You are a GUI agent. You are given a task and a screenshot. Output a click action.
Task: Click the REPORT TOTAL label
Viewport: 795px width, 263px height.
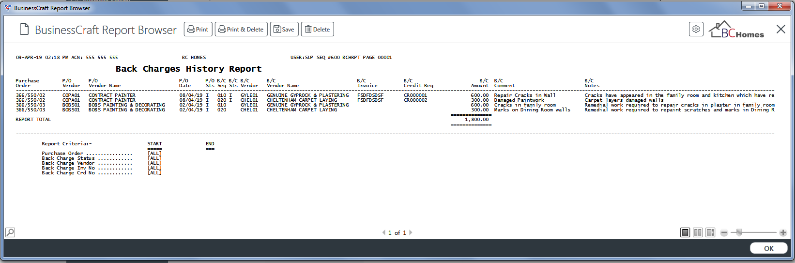tap(33, 120)
